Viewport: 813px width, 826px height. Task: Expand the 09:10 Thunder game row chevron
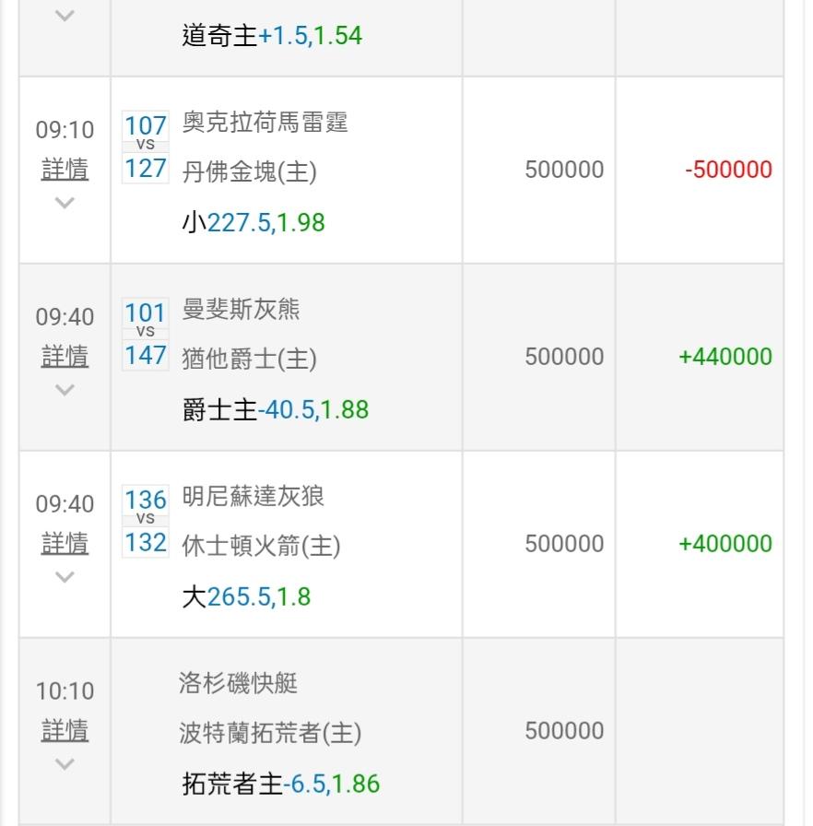pyautogui.click(x=65, y=203)
